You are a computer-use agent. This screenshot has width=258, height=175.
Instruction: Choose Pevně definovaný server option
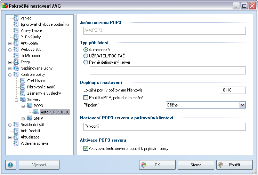pos(86,62)
